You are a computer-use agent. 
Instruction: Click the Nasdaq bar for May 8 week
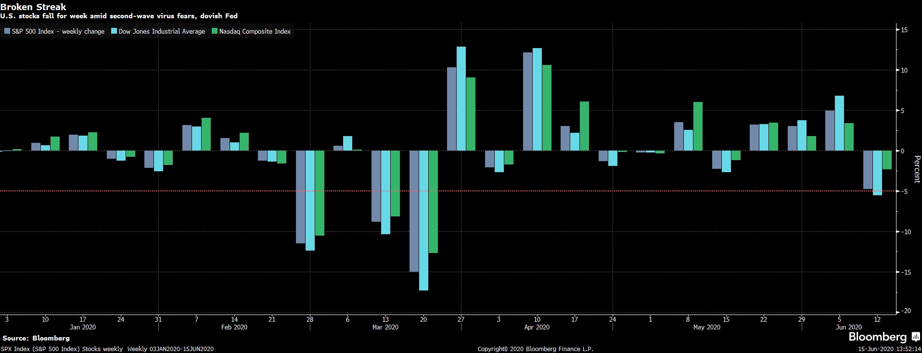tap(698, 126)
